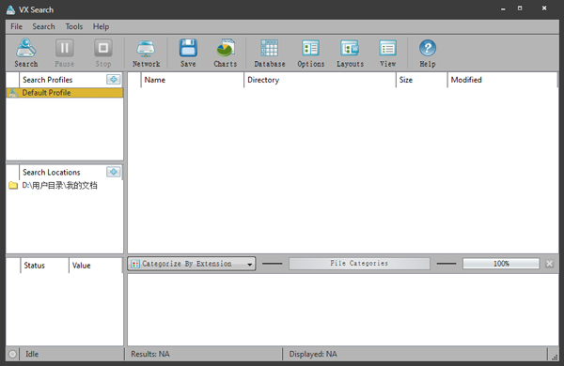Viewport: 564px width, 366px height.
Task: Sort results by the Size column
Action: (421, 80)
